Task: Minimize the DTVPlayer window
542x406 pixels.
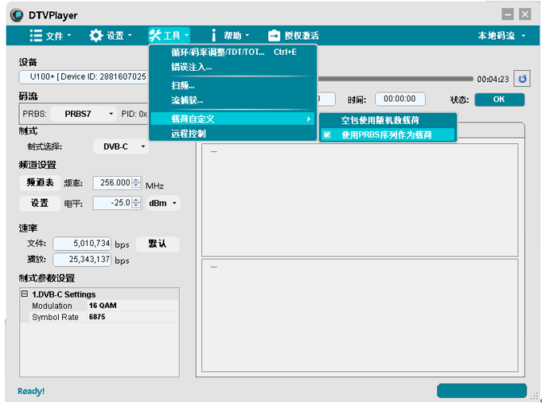Action: tap(508, 14)
